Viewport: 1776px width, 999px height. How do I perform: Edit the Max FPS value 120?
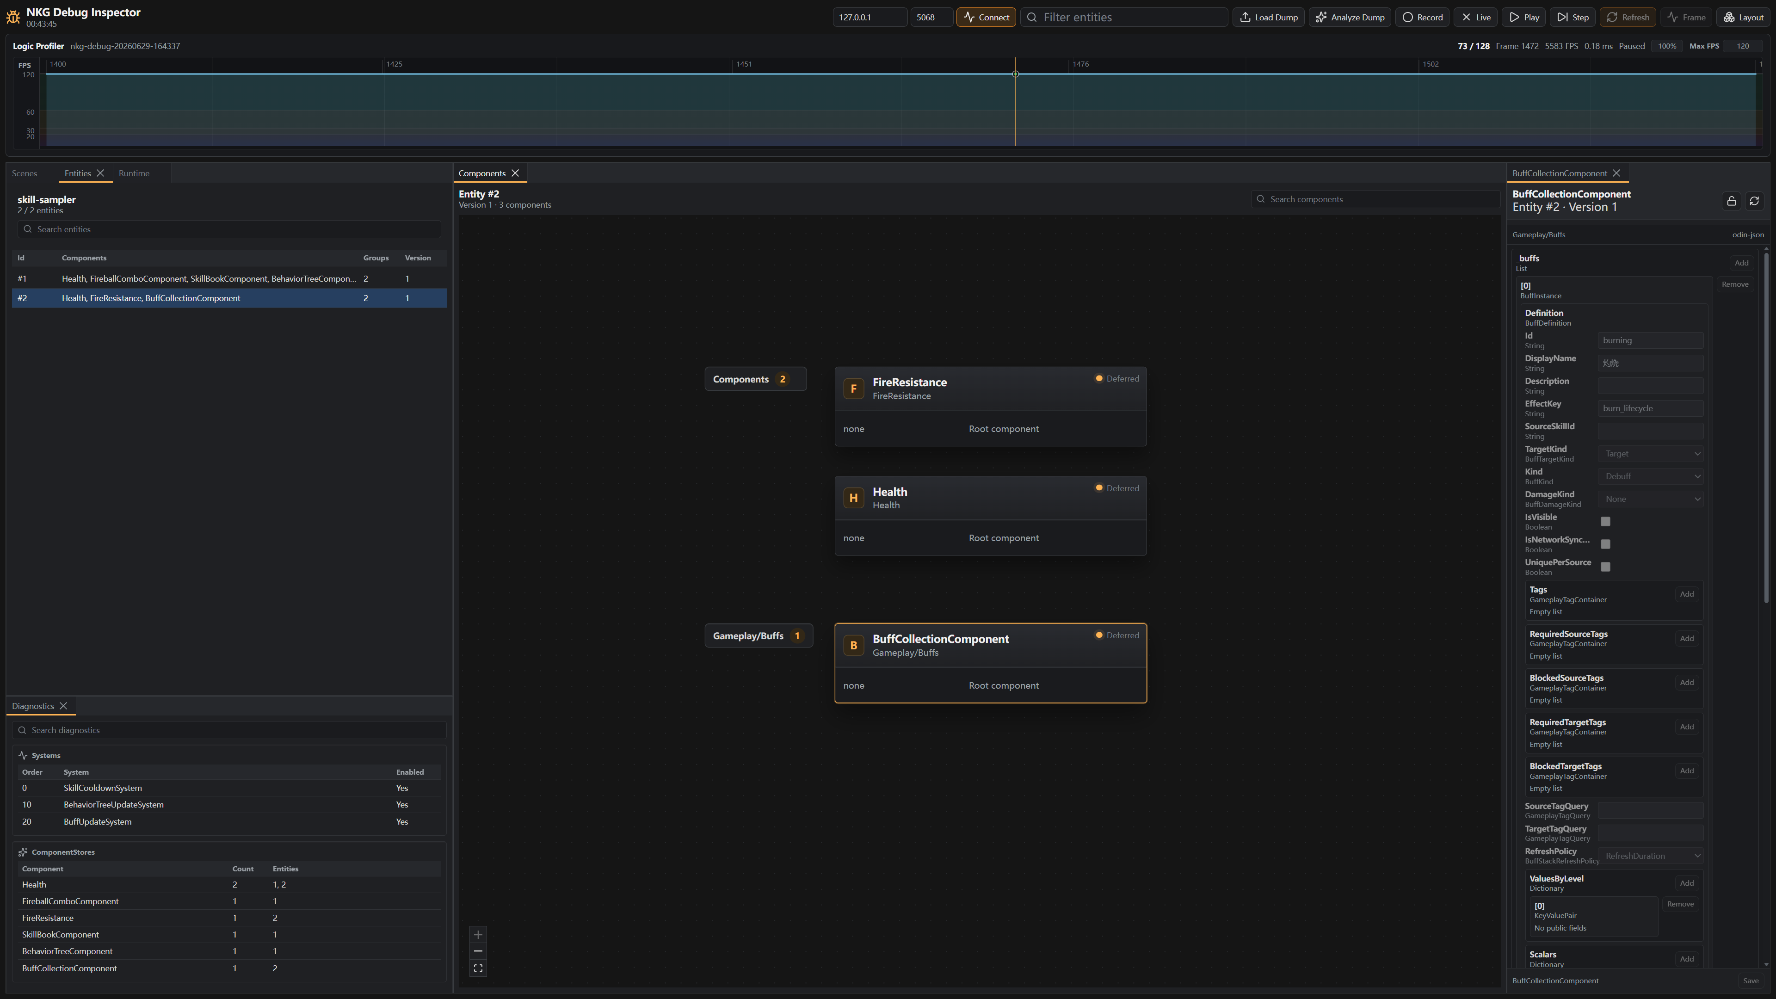1743,46
